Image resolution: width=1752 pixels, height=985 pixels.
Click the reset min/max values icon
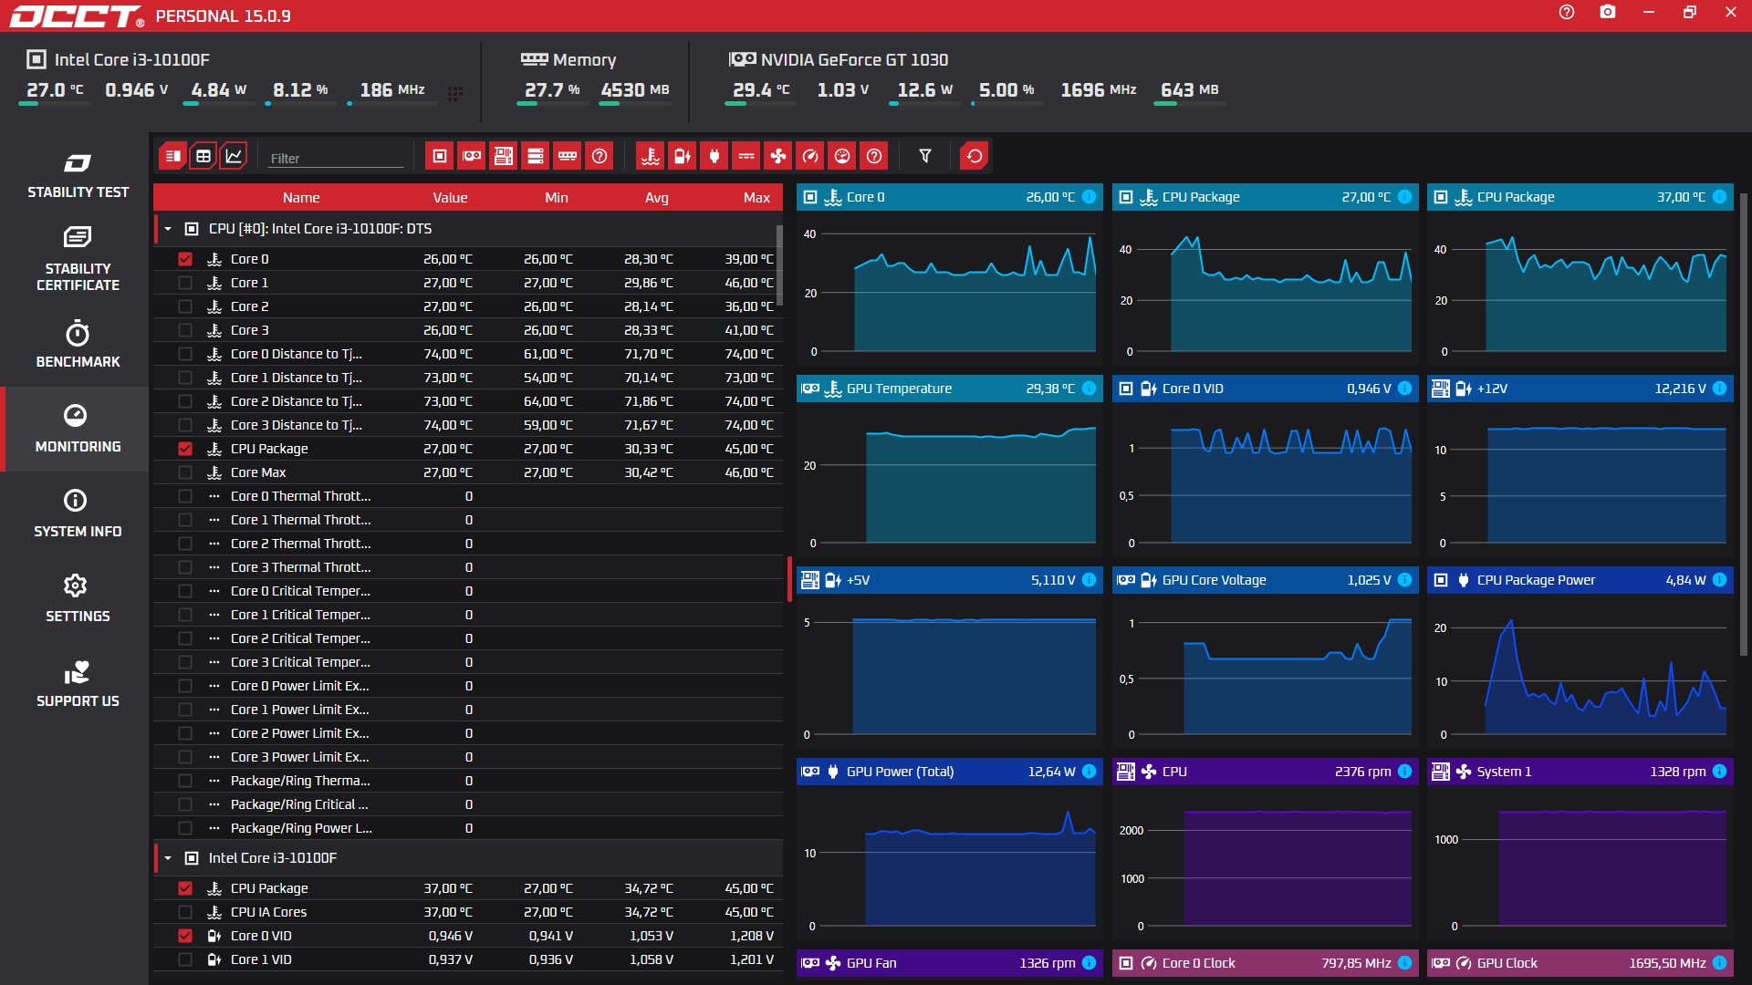974,156
